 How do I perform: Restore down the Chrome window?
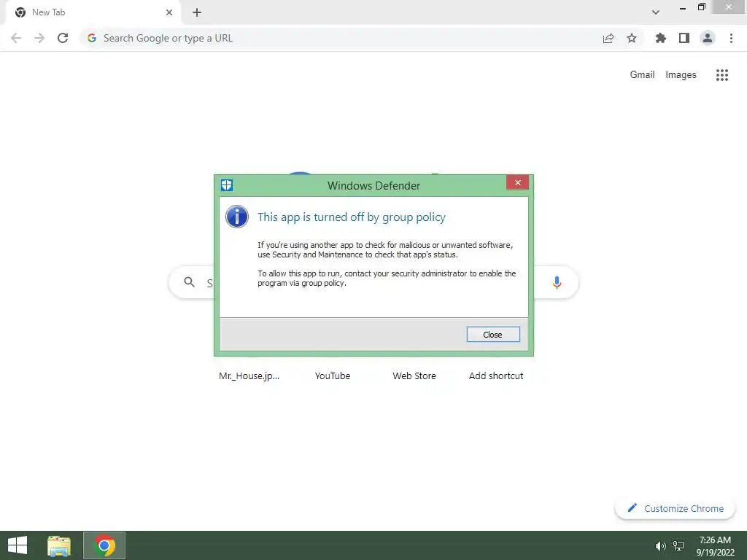pos(702,7)
